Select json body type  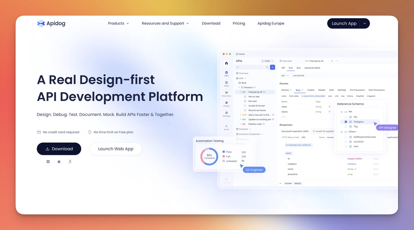(x=330, y=96)
